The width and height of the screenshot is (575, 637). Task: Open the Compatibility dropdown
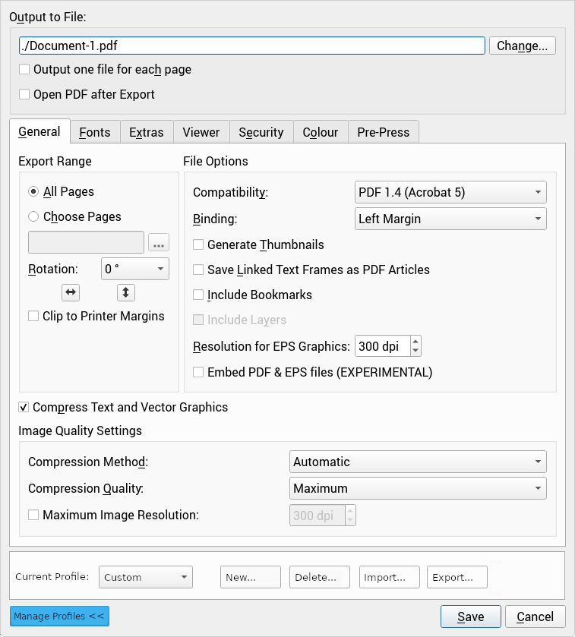click(450, 193)
